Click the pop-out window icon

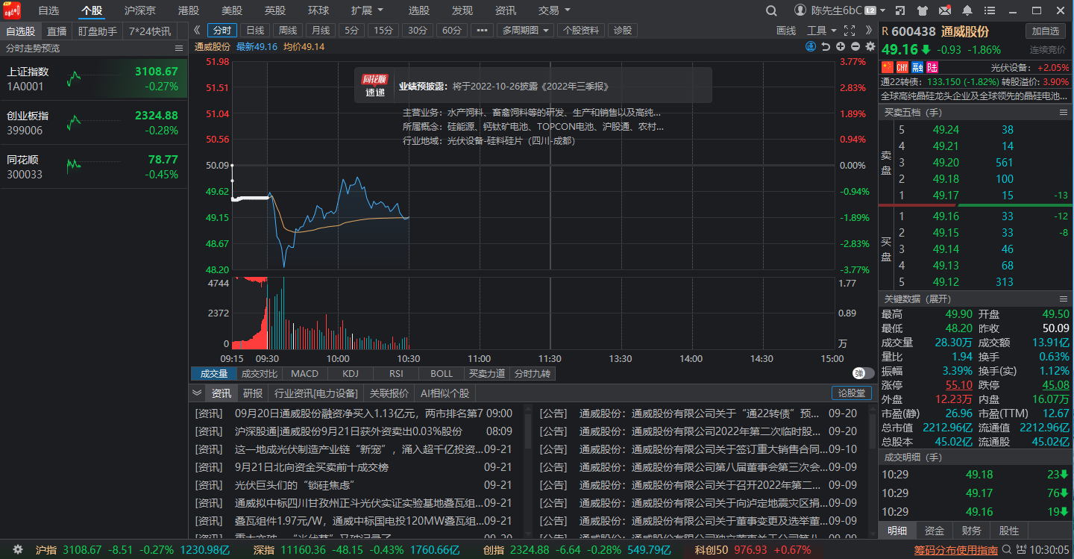[x=900, y=10]
